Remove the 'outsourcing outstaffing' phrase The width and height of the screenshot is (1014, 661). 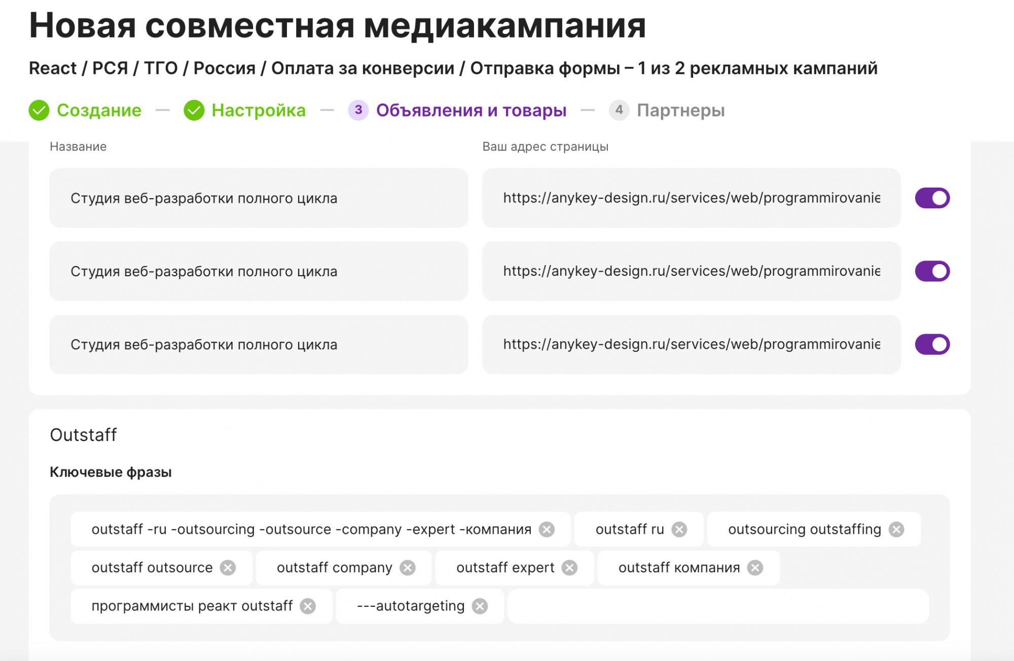(896, 530)
